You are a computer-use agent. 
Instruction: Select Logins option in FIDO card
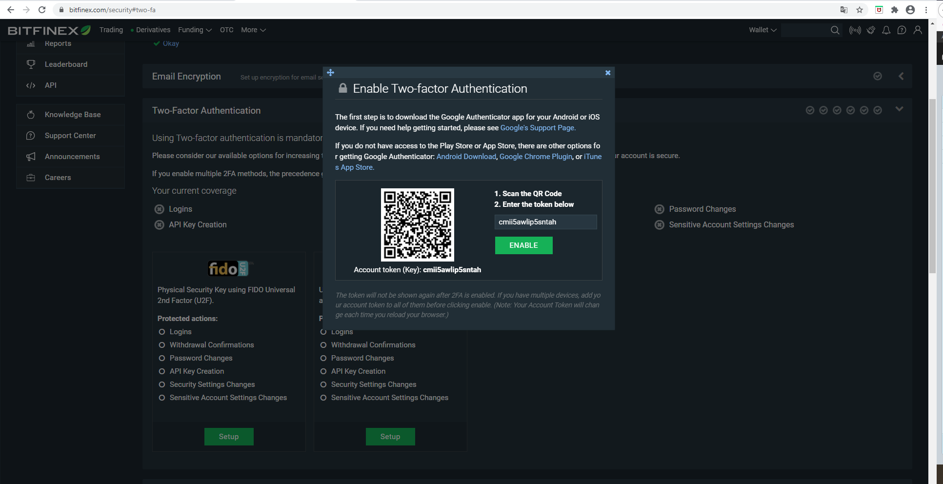tap(162, 332)
